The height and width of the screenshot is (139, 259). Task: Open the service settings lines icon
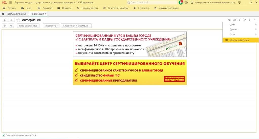[x=240, y=3]
